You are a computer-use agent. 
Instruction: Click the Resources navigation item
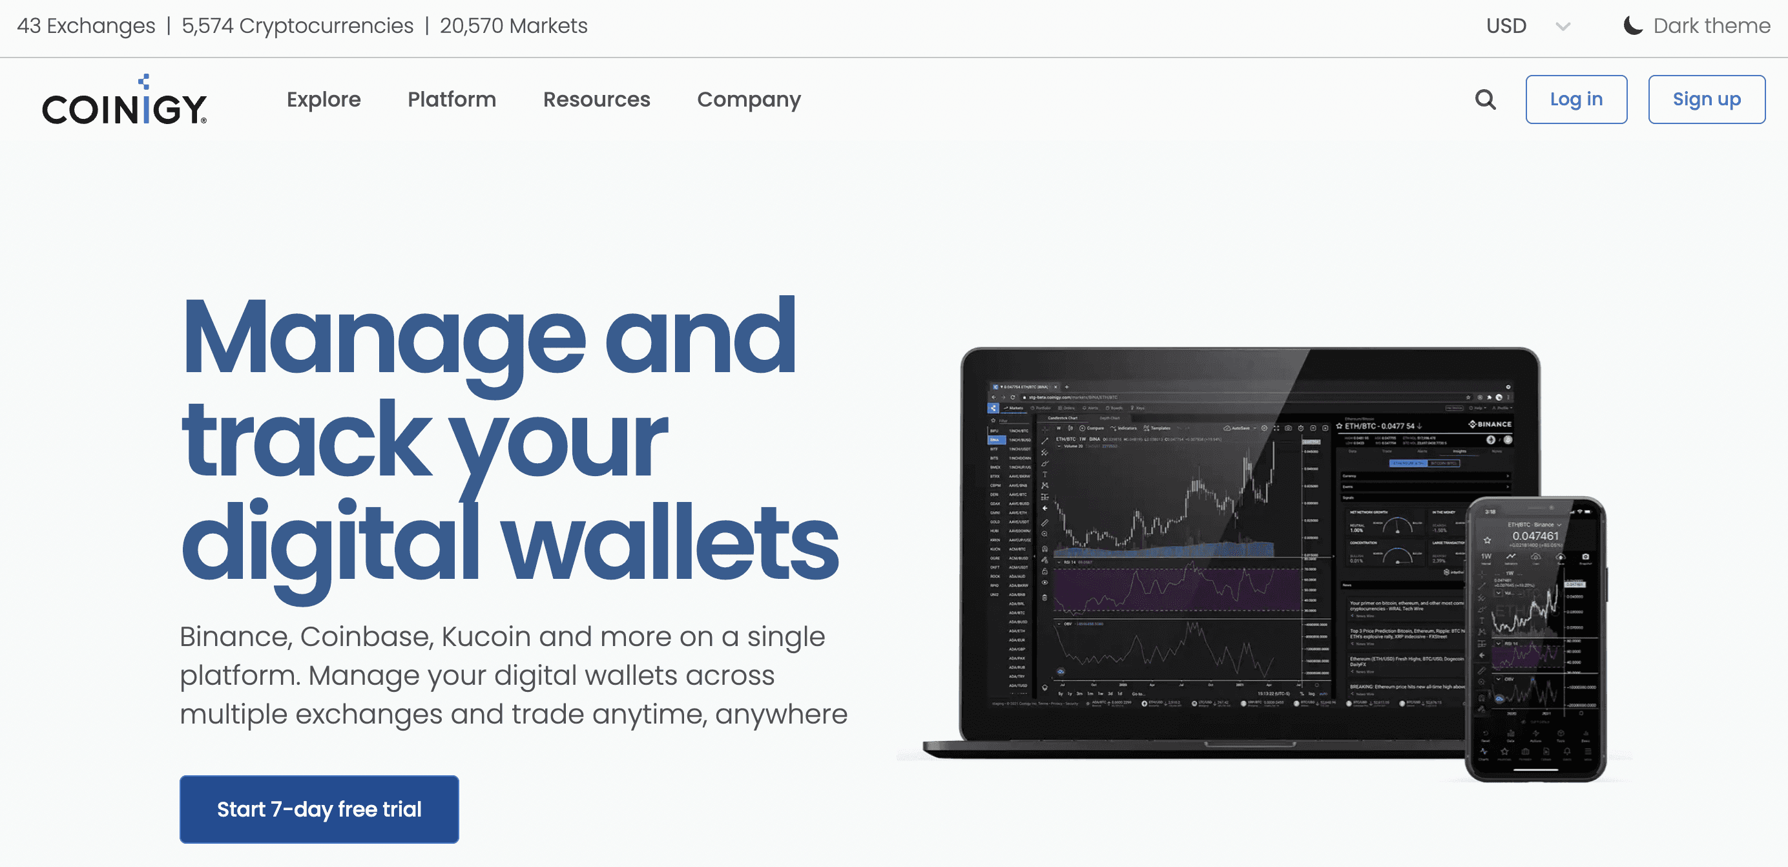point(598,99)
